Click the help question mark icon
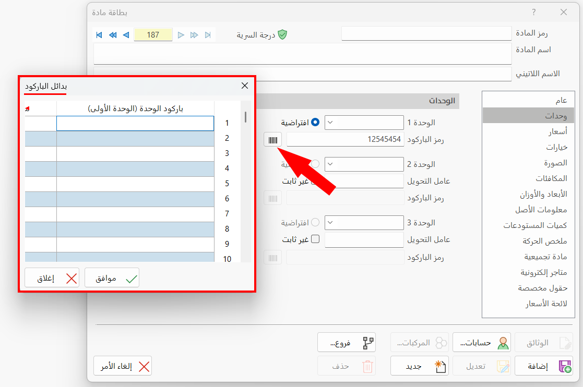This screenshot has width=583, height=387. click(x=534, y=12)
